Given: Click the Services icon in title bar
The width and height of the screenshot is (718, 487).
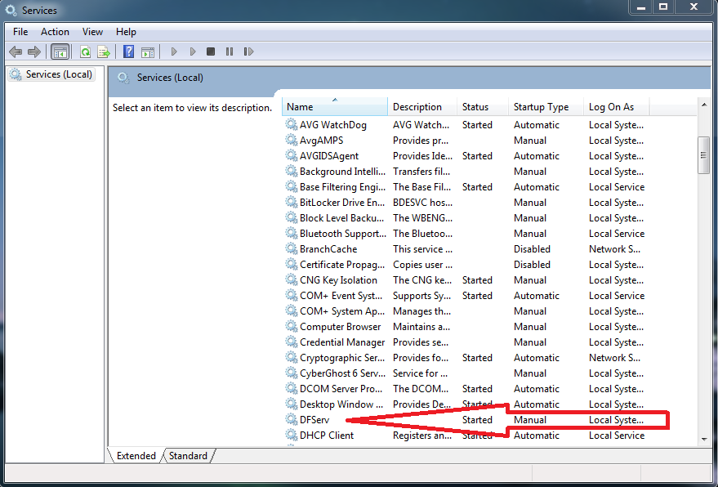Looking at the screenshot, I should (11, 10).
